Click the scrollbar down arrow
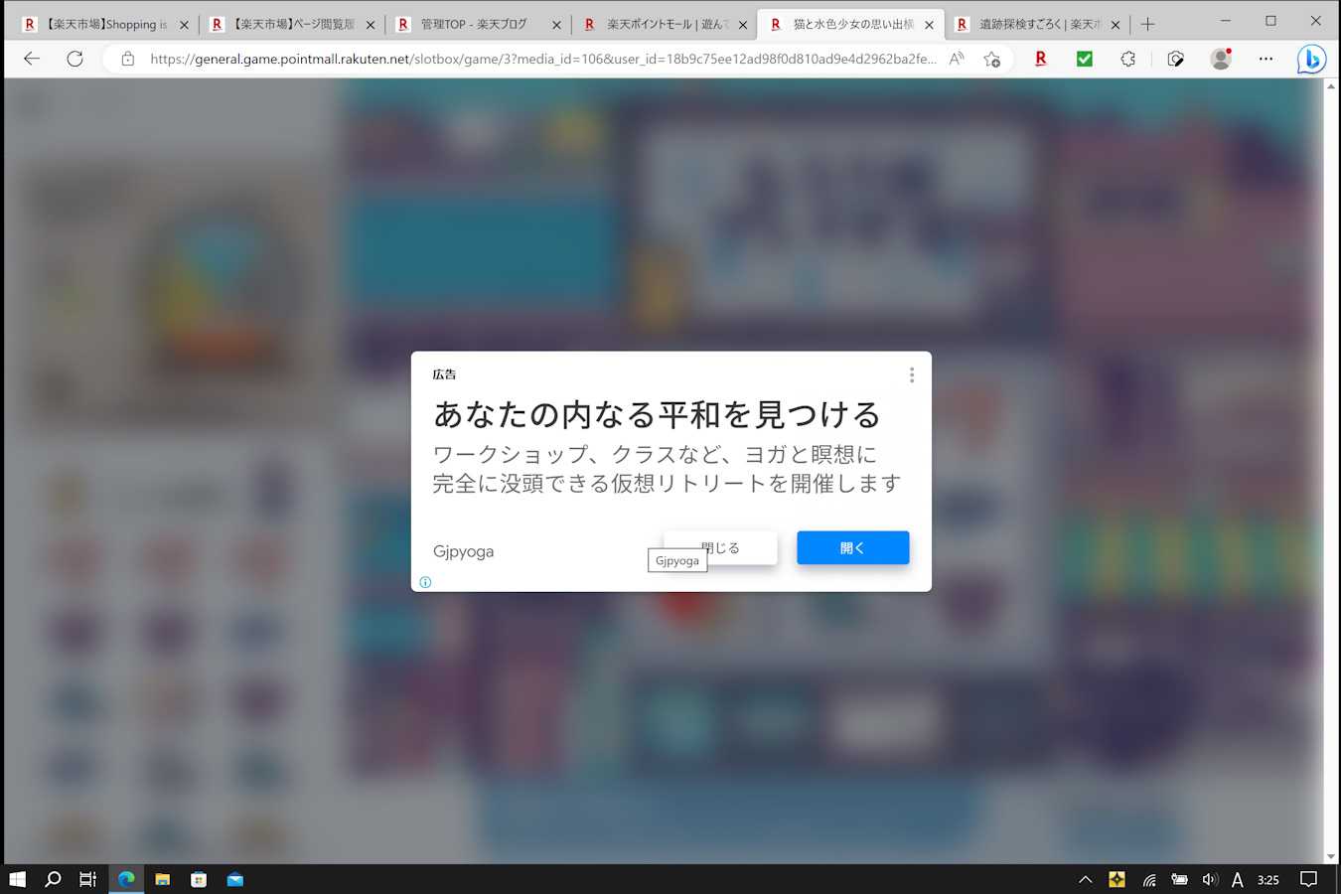 pyautogui.click(x=1331, y=856)
